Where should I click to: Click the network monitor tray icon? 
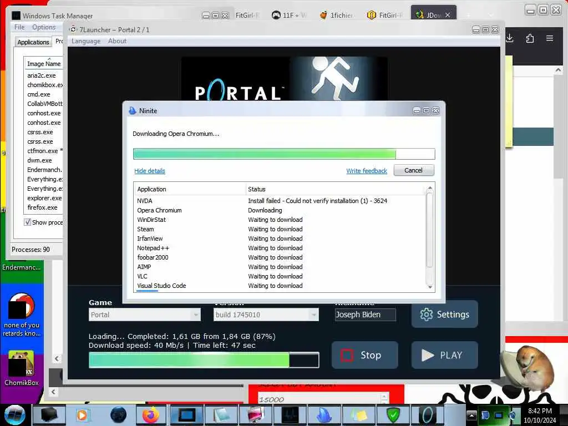click(499, 415)
